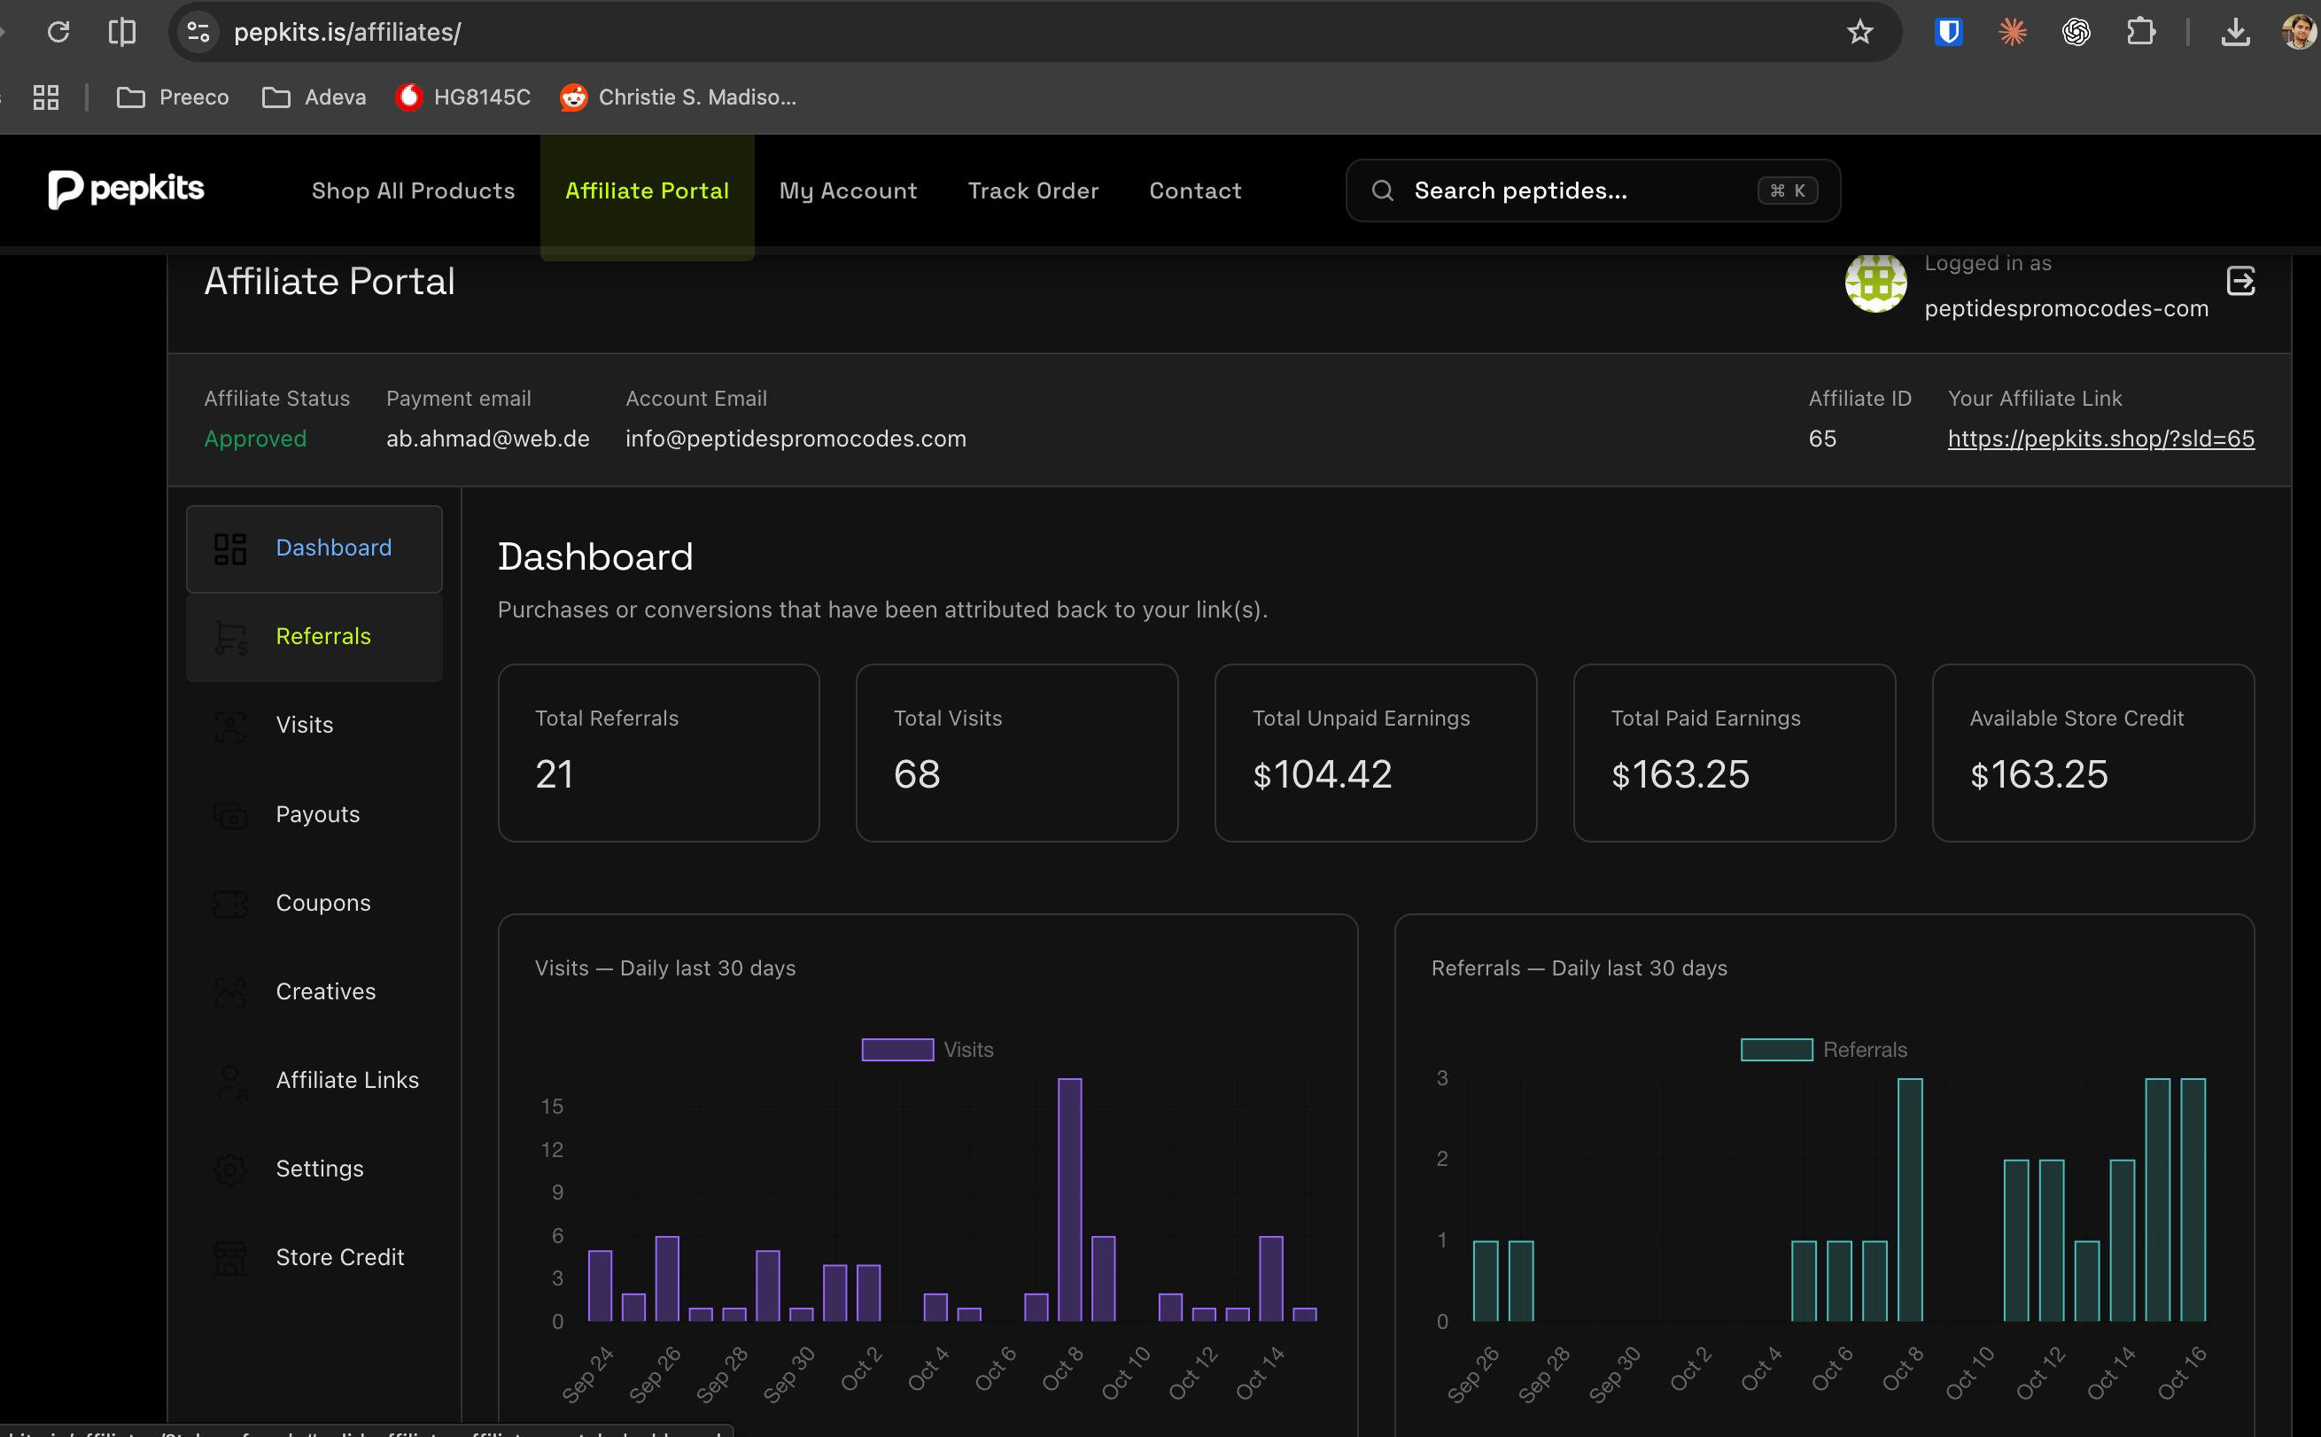
Task: Open the Contact page
Action: pyautogui.click(x=1195, y=191)
